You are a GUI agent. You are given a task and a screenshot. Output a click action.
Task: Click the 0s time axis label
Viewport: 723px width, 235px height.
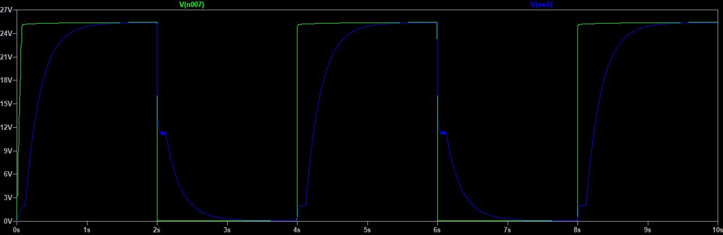pos(17,230)
